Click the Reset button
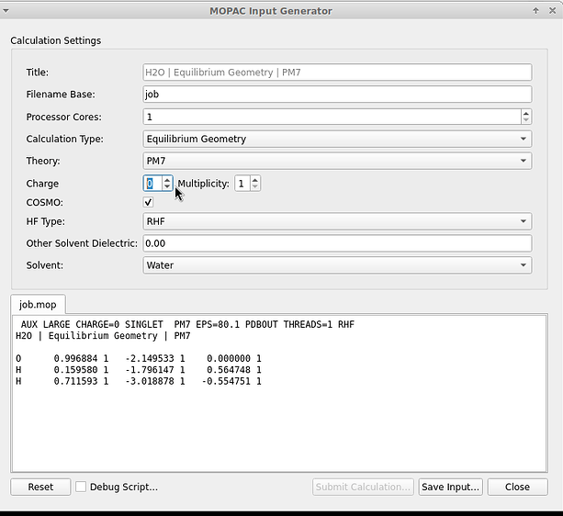Image resolution: width=563 pixels, height=516 pixels. point(40,487)
